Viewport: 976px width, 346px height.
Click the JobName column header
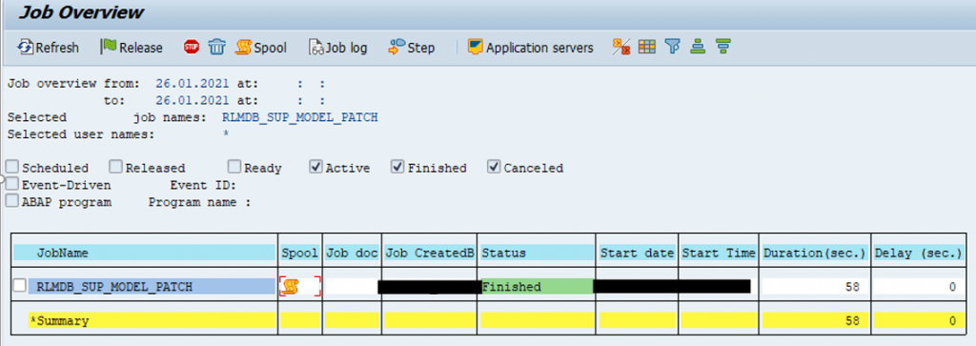(145, 253)
